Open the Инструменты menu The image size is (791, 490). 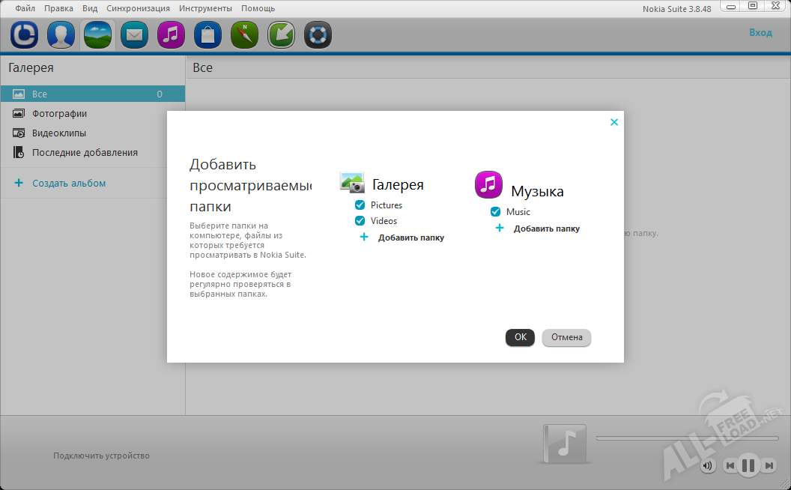tap(206, 7)
